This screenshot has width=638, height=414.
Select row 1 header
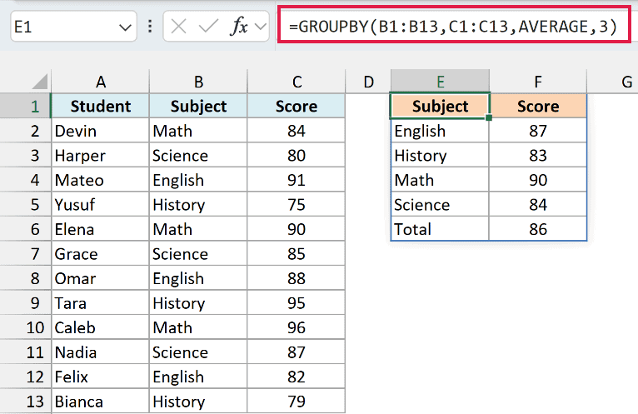click(x=25, y=107)
